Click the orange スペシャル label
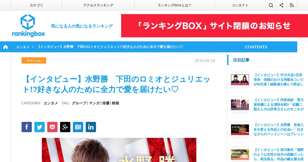This screenshot has height=162, width=308. 34,60
